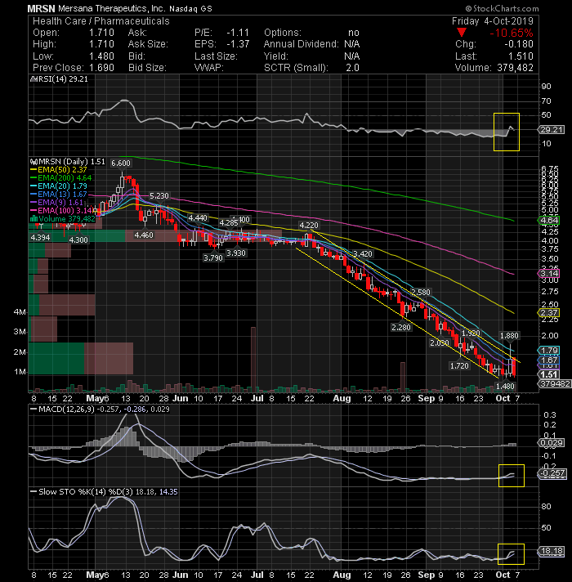The height and width of the screenshot is (582, 572).
Task: Click the VWAP label
Action: [209, 68]
